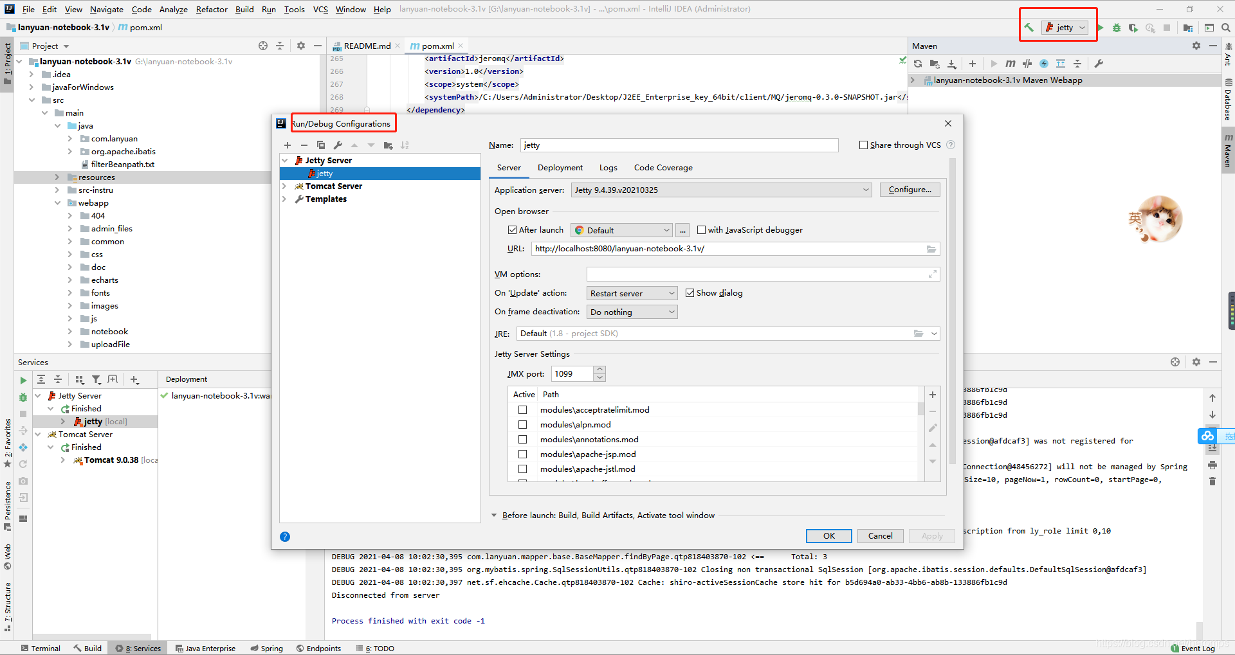Check modules\apache-jstl.mod Active box
The height and width of the screenshot is (655, 1235).
coord(522,469)
